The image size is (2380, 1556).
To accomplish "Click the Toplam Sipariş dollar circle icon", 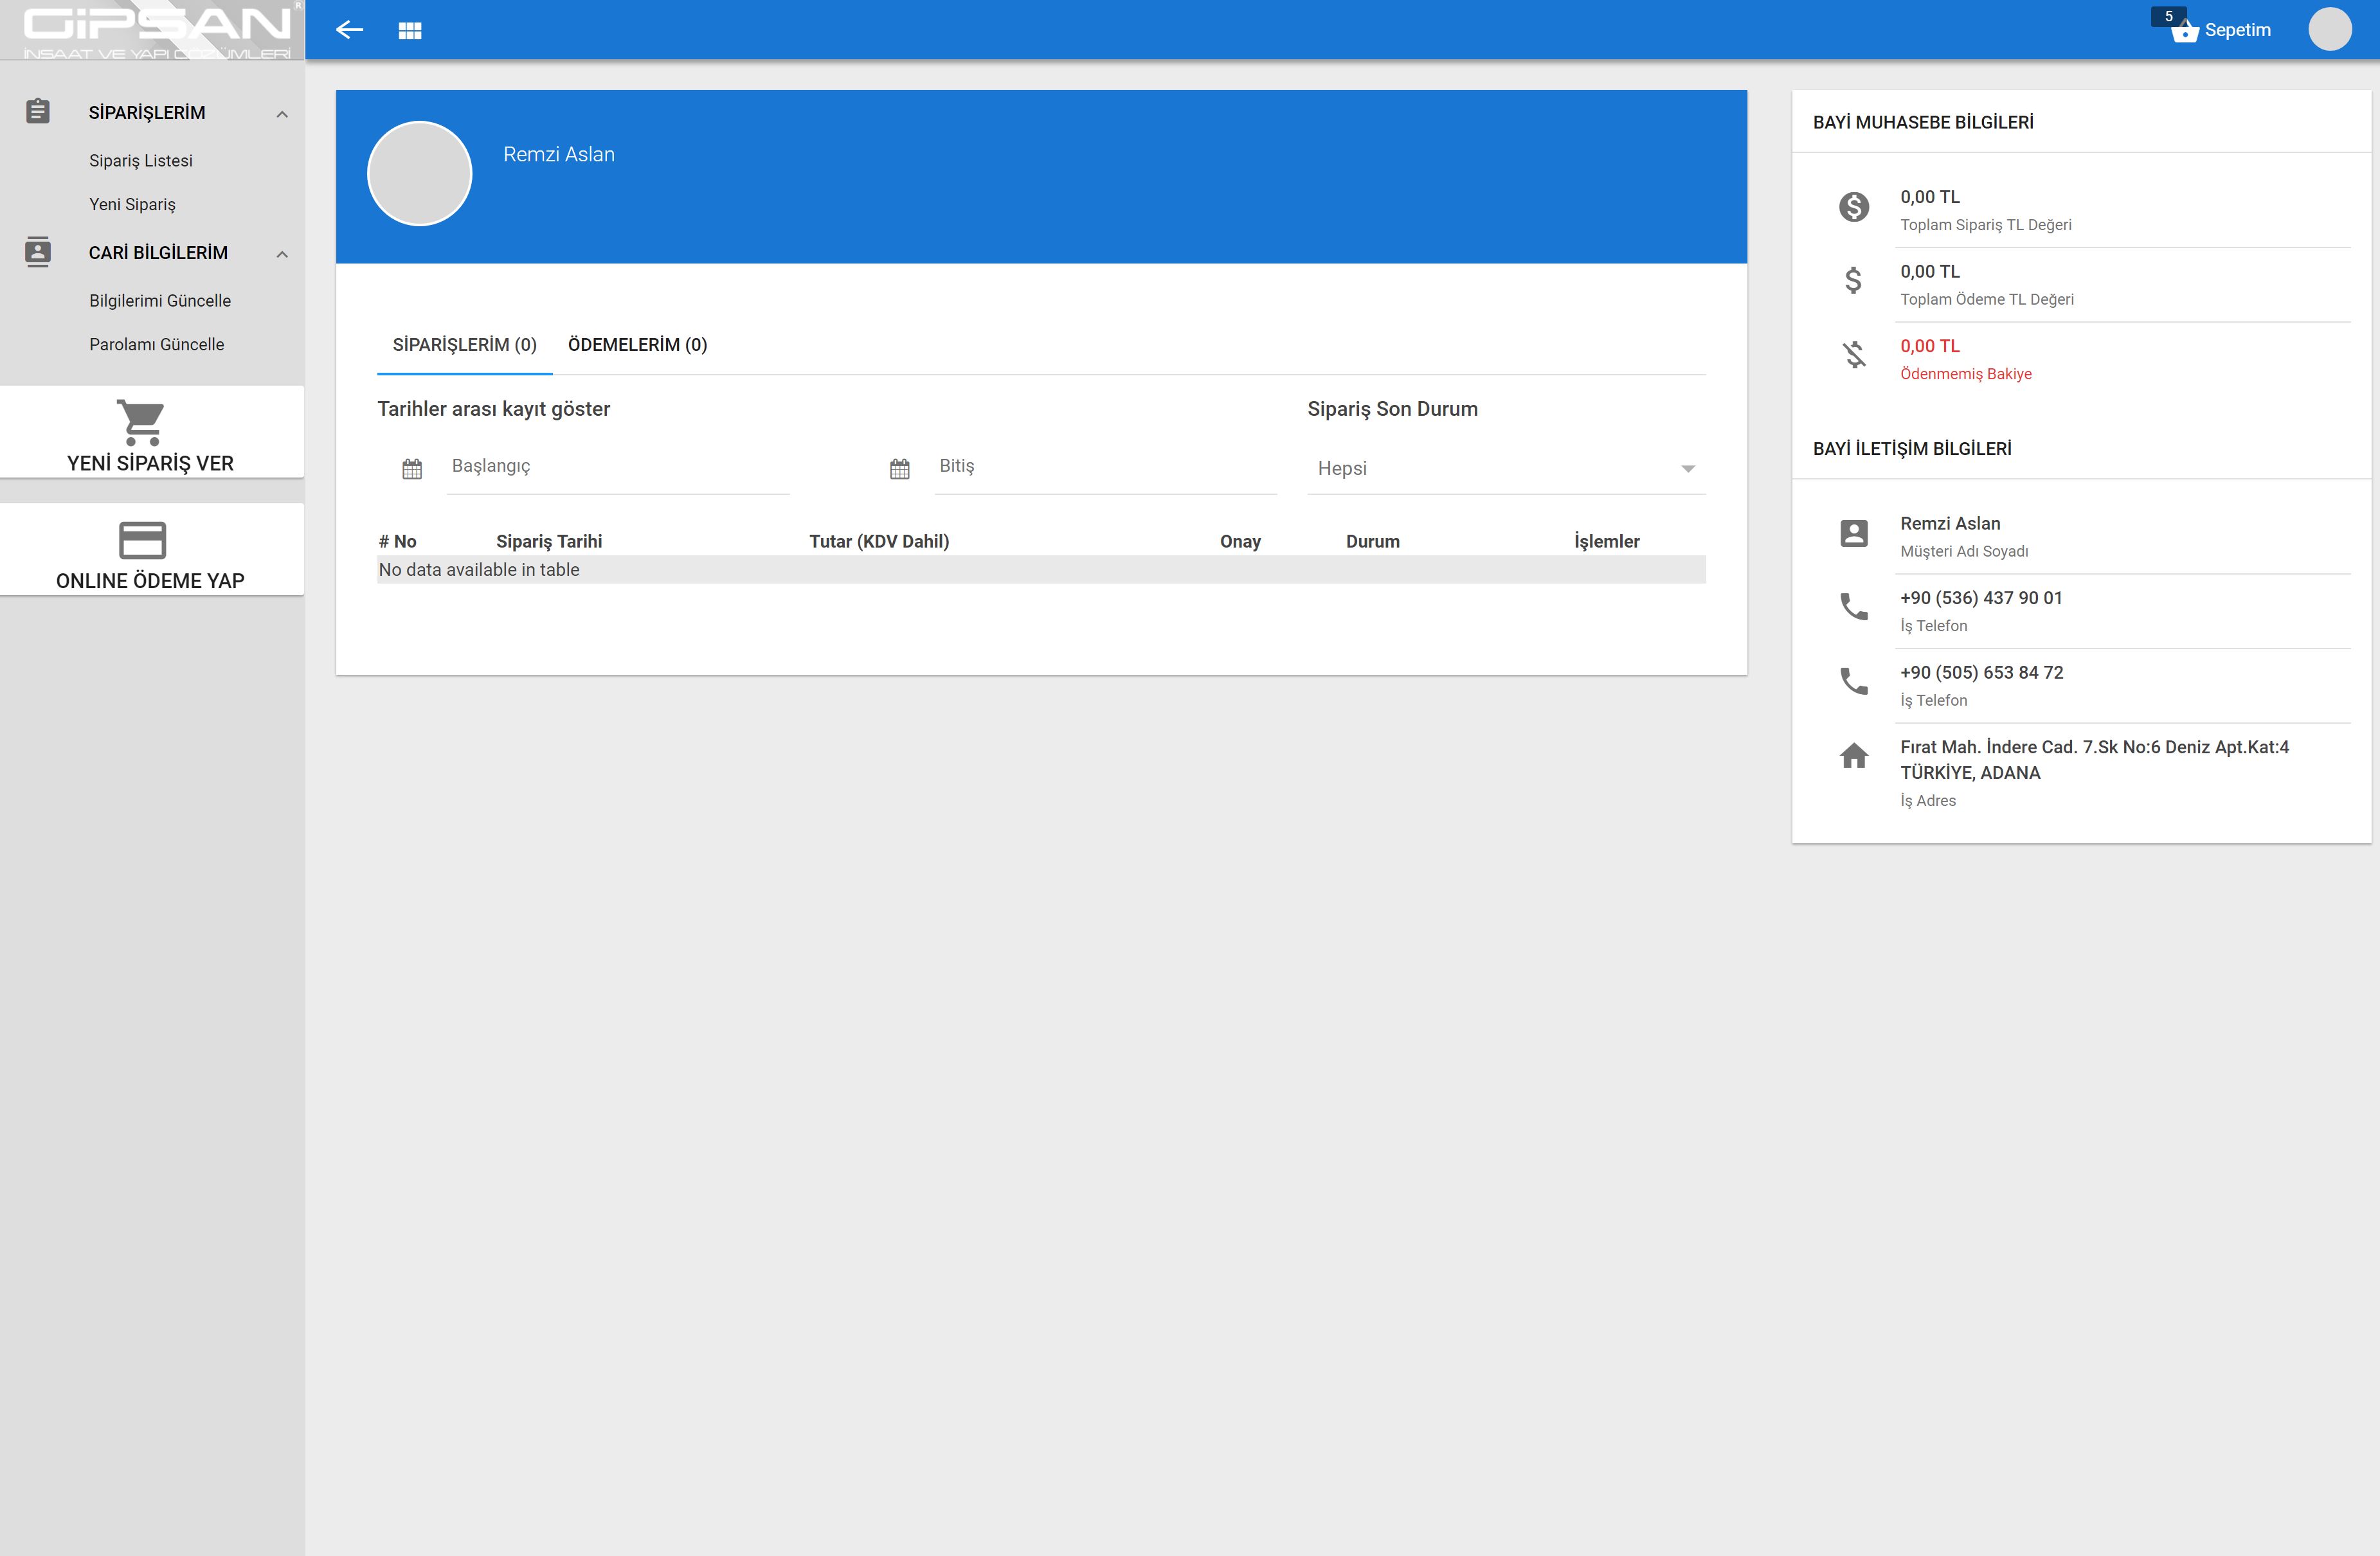I will click(1854, 207).
